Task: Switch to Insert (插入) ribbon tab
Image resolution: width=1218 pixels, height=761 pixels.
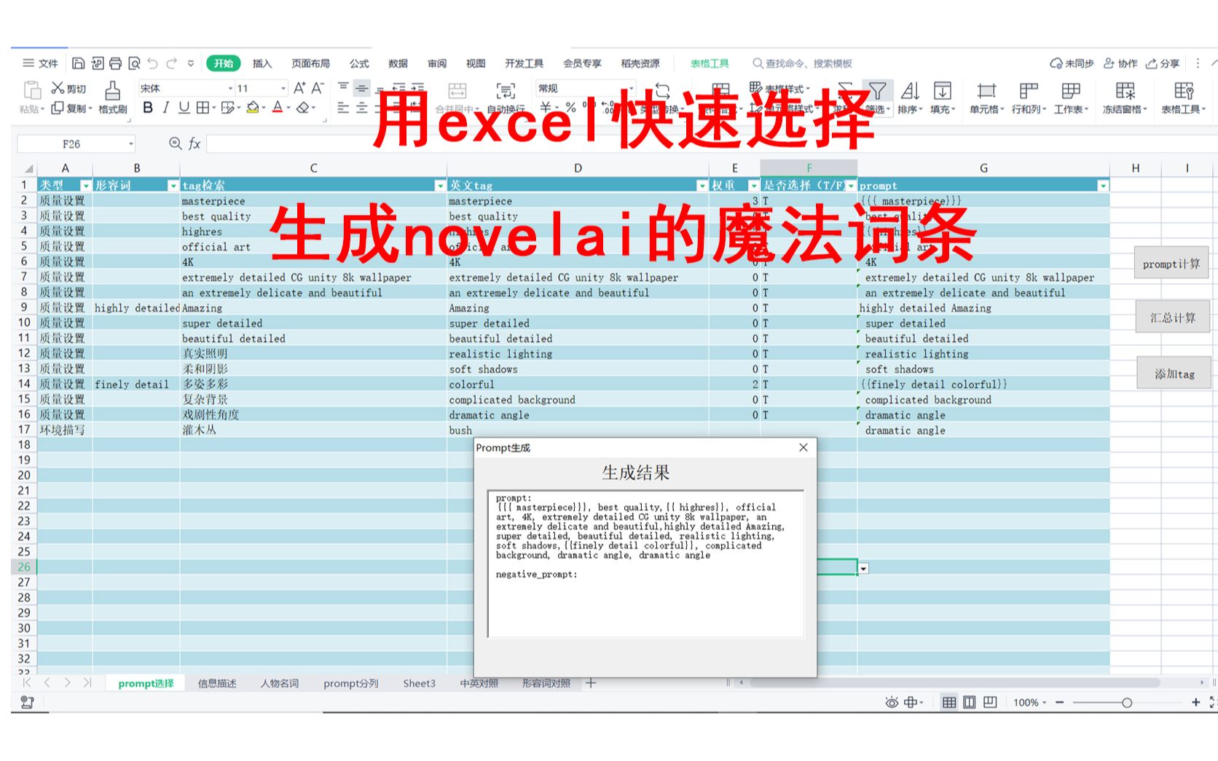Action: tap(262, 63)
